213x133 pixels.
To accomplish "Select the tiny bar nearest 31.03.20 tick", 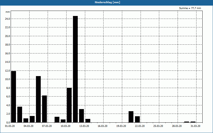I will coord(193,122).
